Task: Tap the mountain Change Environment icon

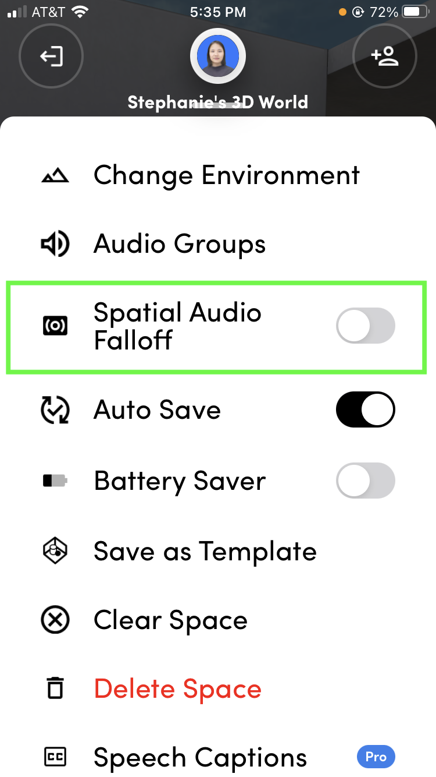Action: pyautogui.click(x=55, y=176)
